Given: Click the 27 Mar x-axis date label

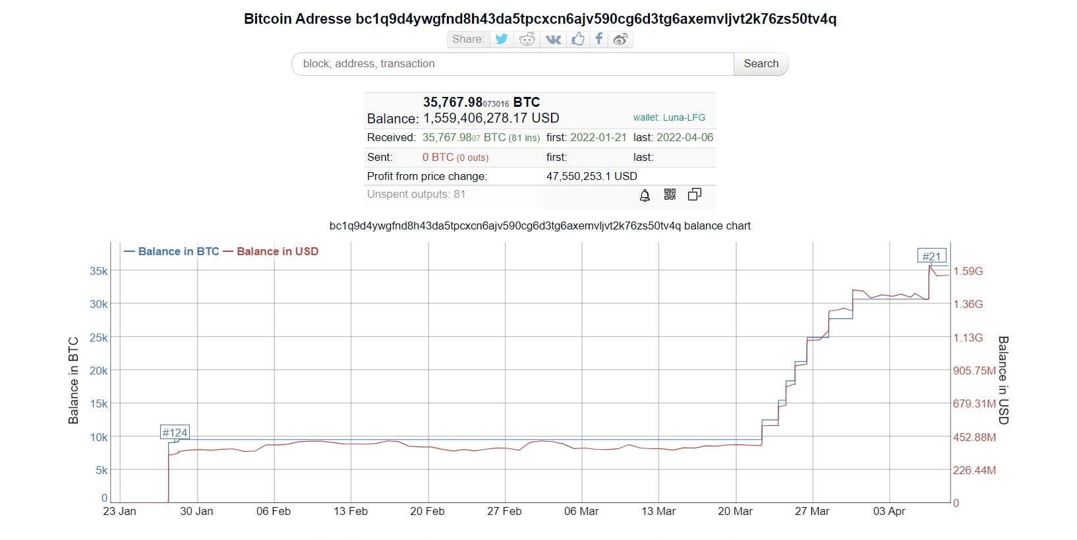Looking at the screenshot, I should point(812,511).
